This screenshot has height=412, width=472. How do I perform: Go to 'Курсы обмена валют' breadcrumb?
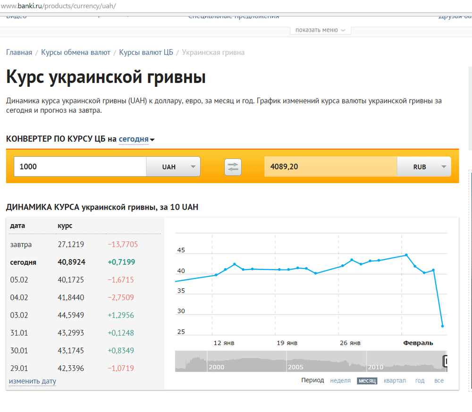pos(76,52)
